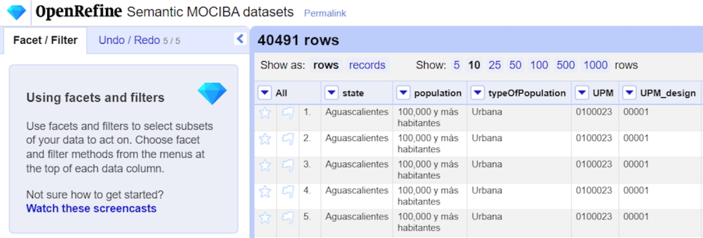Collapse the left facet panel
This screenshot has width=703, height=238.
240,39
